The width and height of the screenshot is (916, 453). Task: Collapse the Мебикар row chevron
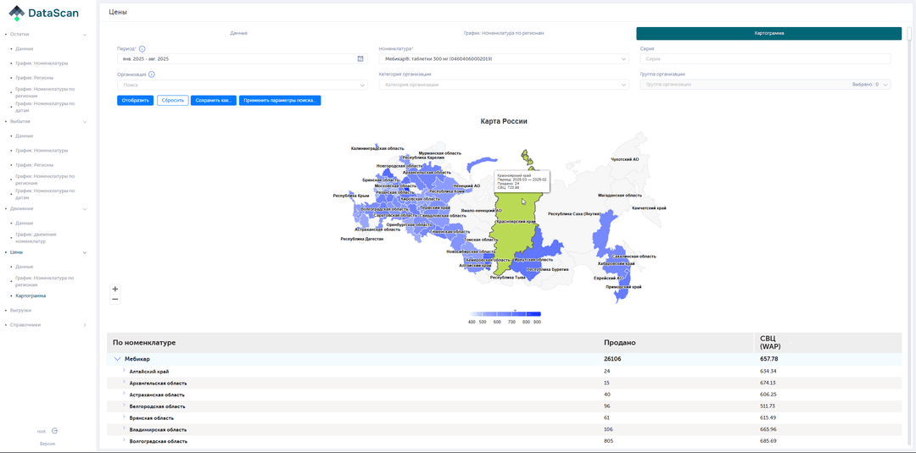click(x=117, y=360)
